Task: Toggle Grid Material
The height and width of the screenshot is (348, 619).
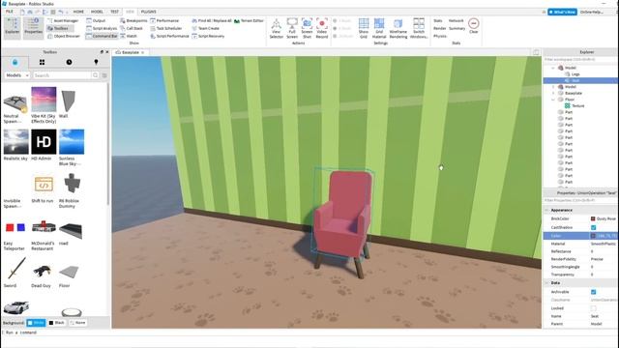Action: 379,28
